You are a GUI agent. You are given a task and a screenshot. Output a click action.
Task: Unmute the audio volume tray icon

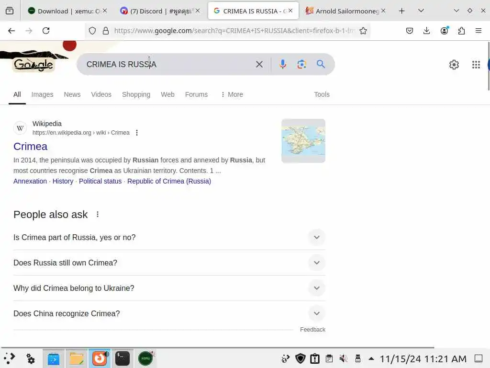click(344, 358)
